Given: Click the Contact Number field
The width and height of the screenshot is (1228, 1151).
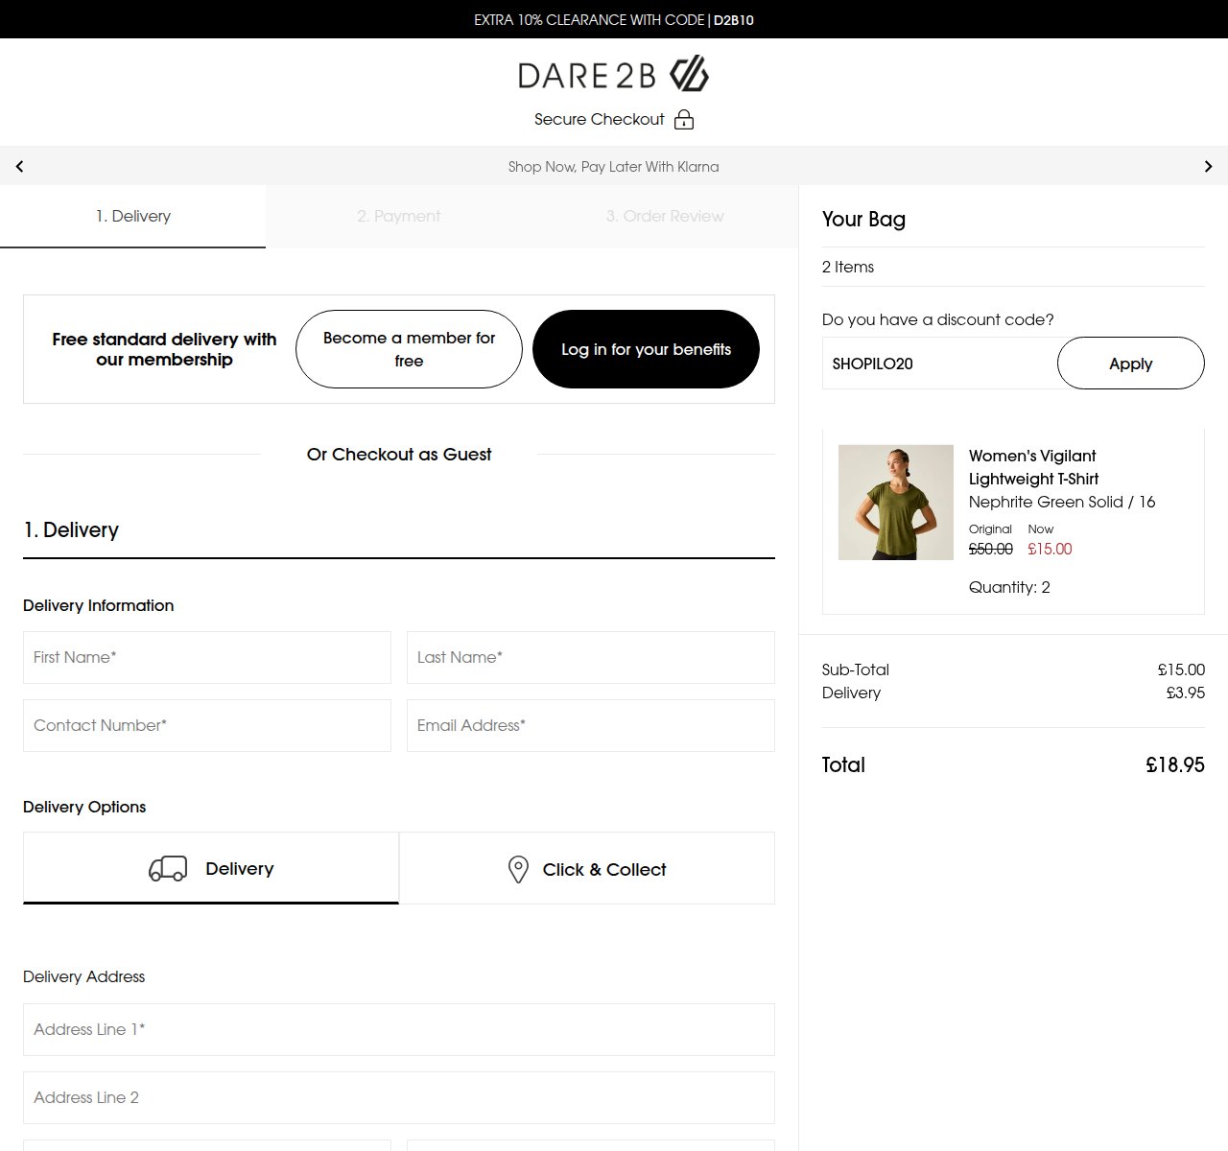Looking at the screenshot, I should coord(207,725).
